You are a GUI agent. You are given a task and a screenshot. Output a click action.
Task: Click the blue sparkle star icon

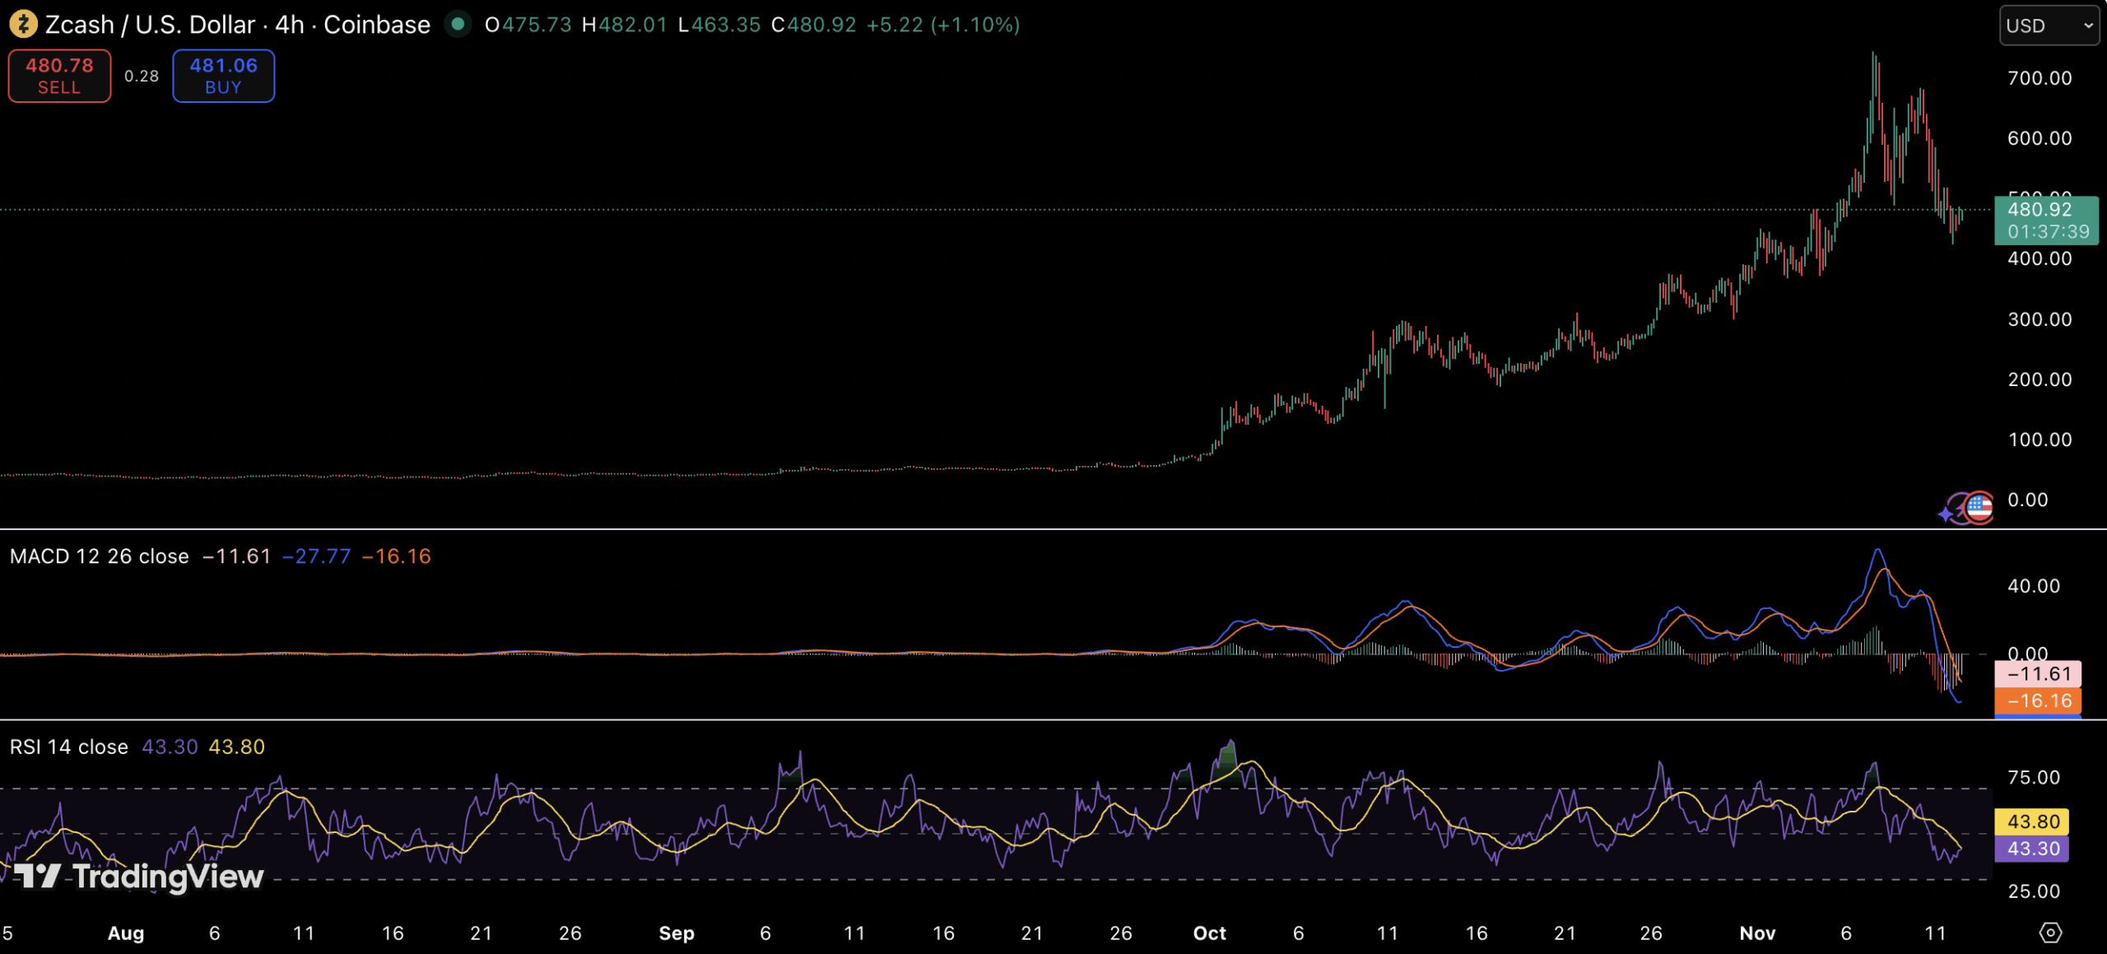point(1946,514)
